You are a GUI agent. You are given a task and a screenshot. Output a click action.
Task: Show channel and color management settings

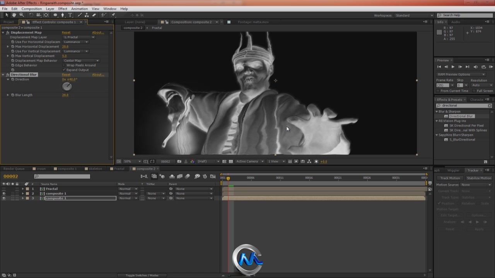(x=192, y=161)
